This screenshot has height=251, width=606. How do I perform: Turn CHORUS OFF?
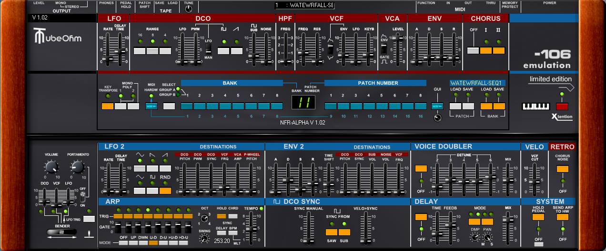coord(473,51)
